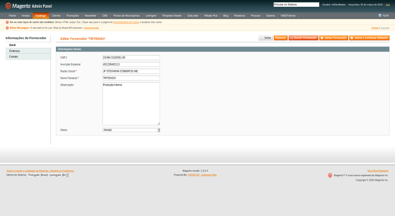Select the Geral tab

(x=28, y=45)
